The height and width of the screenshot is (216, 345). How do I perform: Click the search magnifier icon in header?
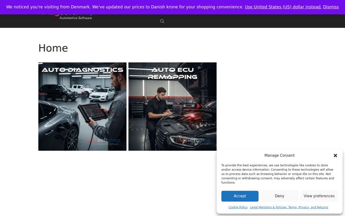click(162, 21)
